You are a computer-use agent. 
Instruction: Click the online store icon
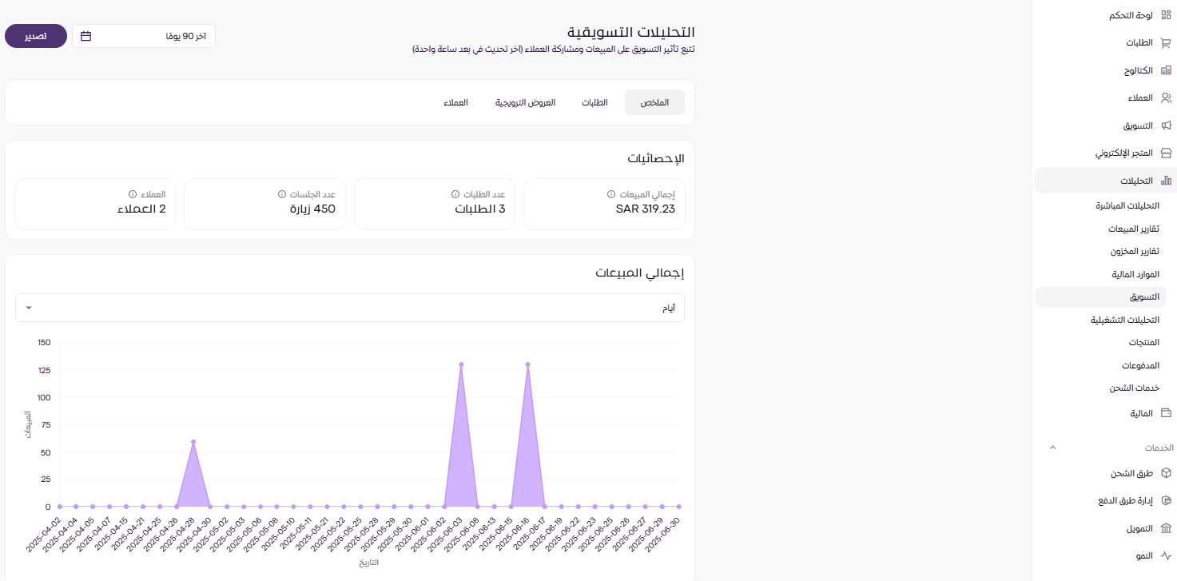[x=1166, y=153]
